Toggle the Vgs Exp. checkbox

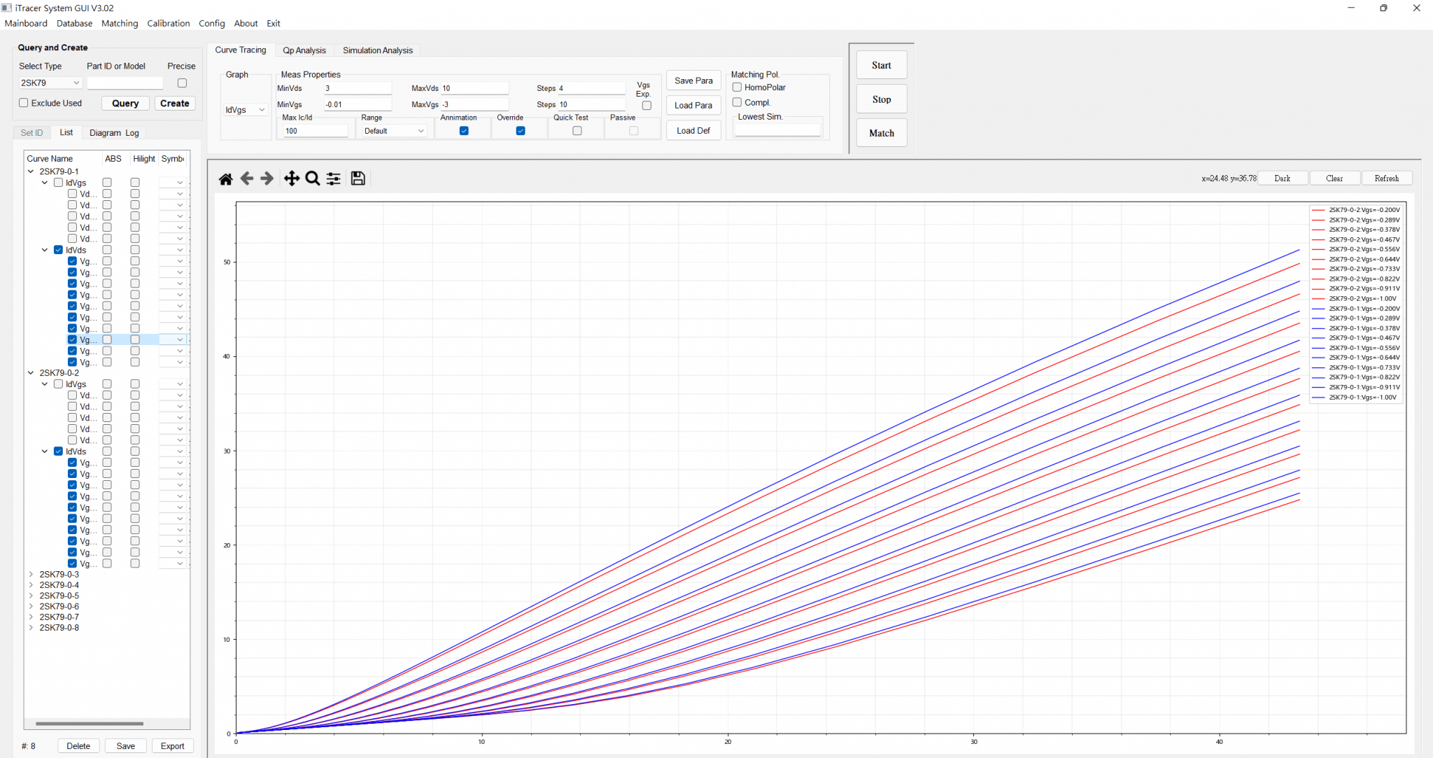pos(647,106)
